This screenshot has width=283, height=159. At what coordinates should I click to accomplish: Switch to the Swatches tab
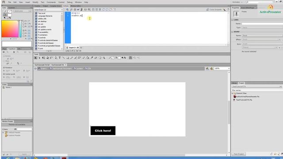pos(11,8)
